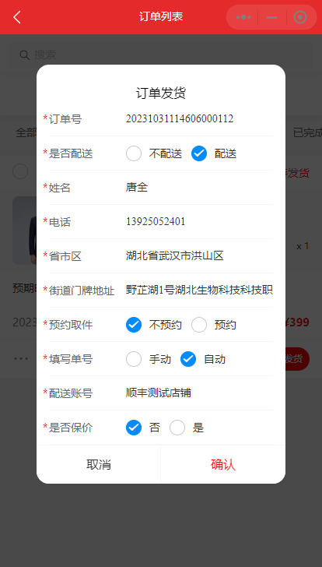Open the order's three-dot more options
Viewport: 322px width, 567px height.
click(21, 359)
